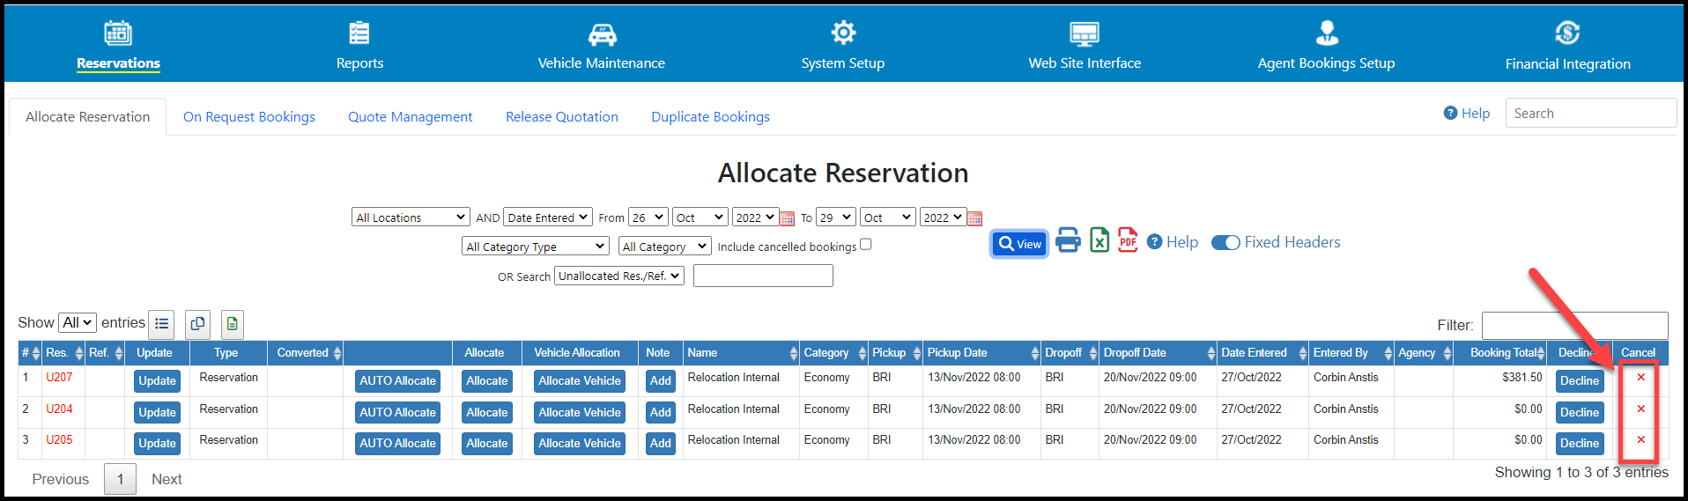The width and height of the screenshot is (1688, 501).
Task: Open the All Category dropdown
Action: [664, 247]
